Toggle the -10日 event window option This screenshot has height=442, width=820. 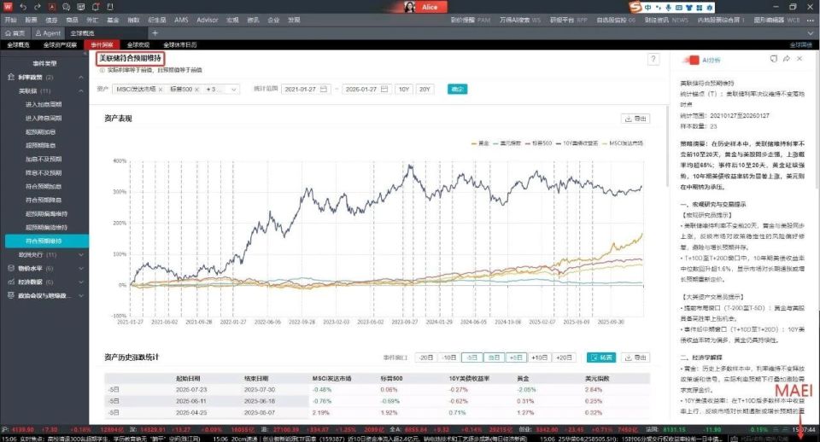[448, 358]
